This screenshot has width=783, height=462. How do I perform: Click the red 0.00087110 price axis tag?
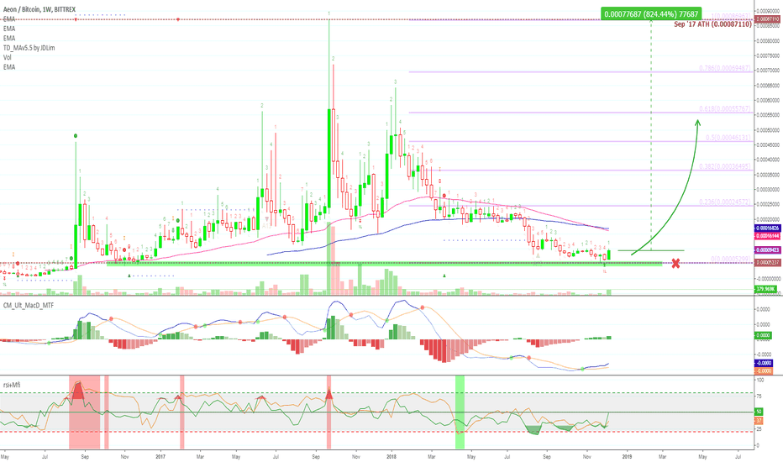(x=767, y=19)
